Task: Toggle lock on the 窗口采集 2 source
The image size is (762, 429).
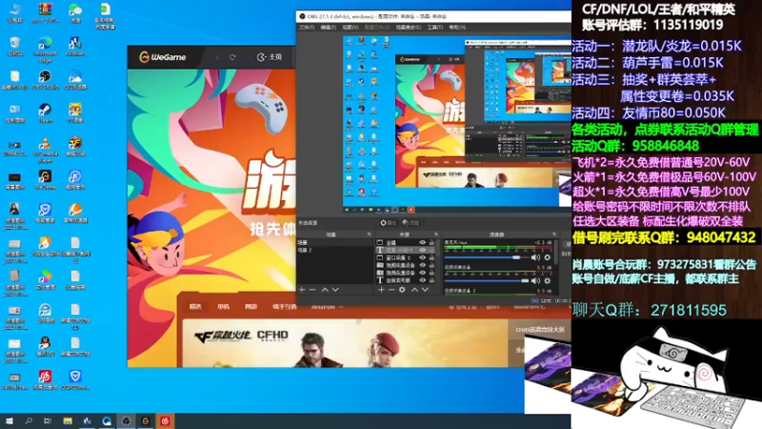Action: click(x=431, y=257)
